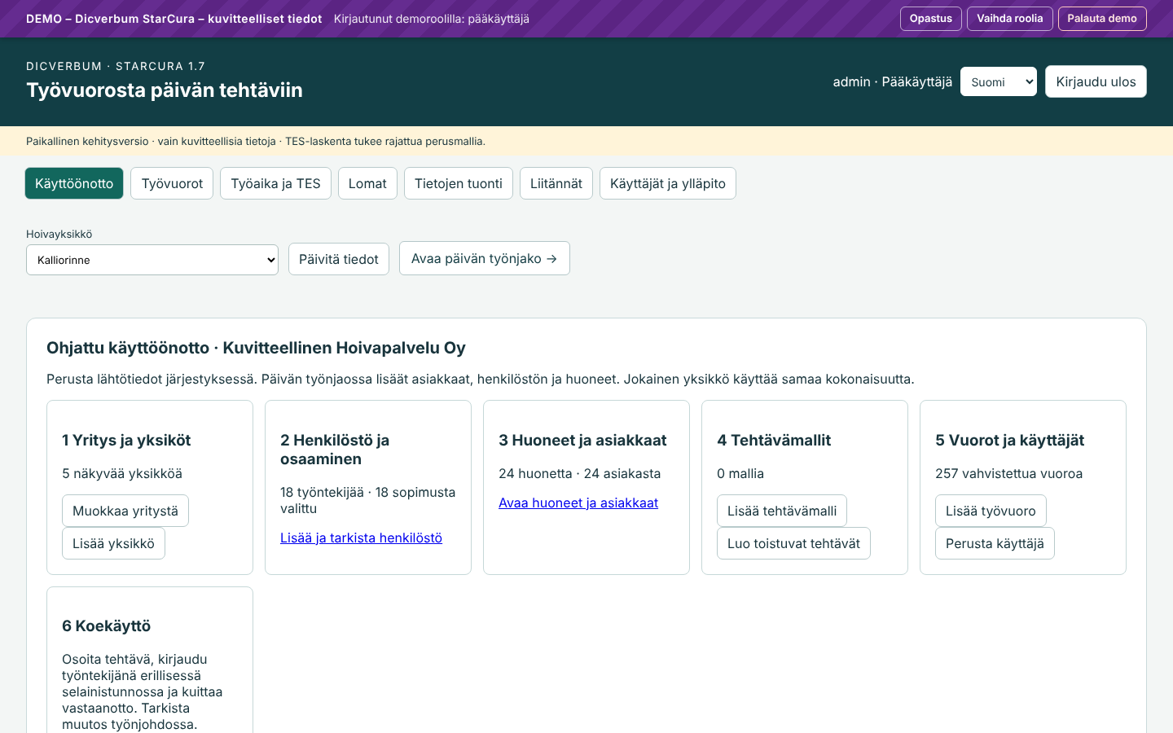Go to the Lomat tab
The width and height of the screenshot is (1173, 733).
click(367, 183)
